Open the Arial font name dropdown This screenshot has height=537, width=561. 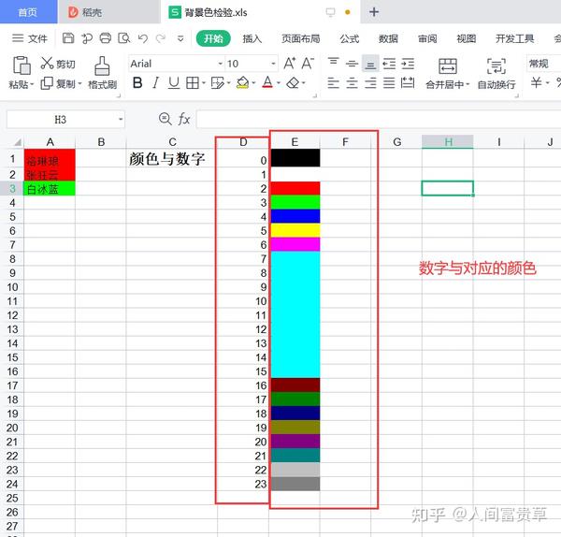(221, 64)
